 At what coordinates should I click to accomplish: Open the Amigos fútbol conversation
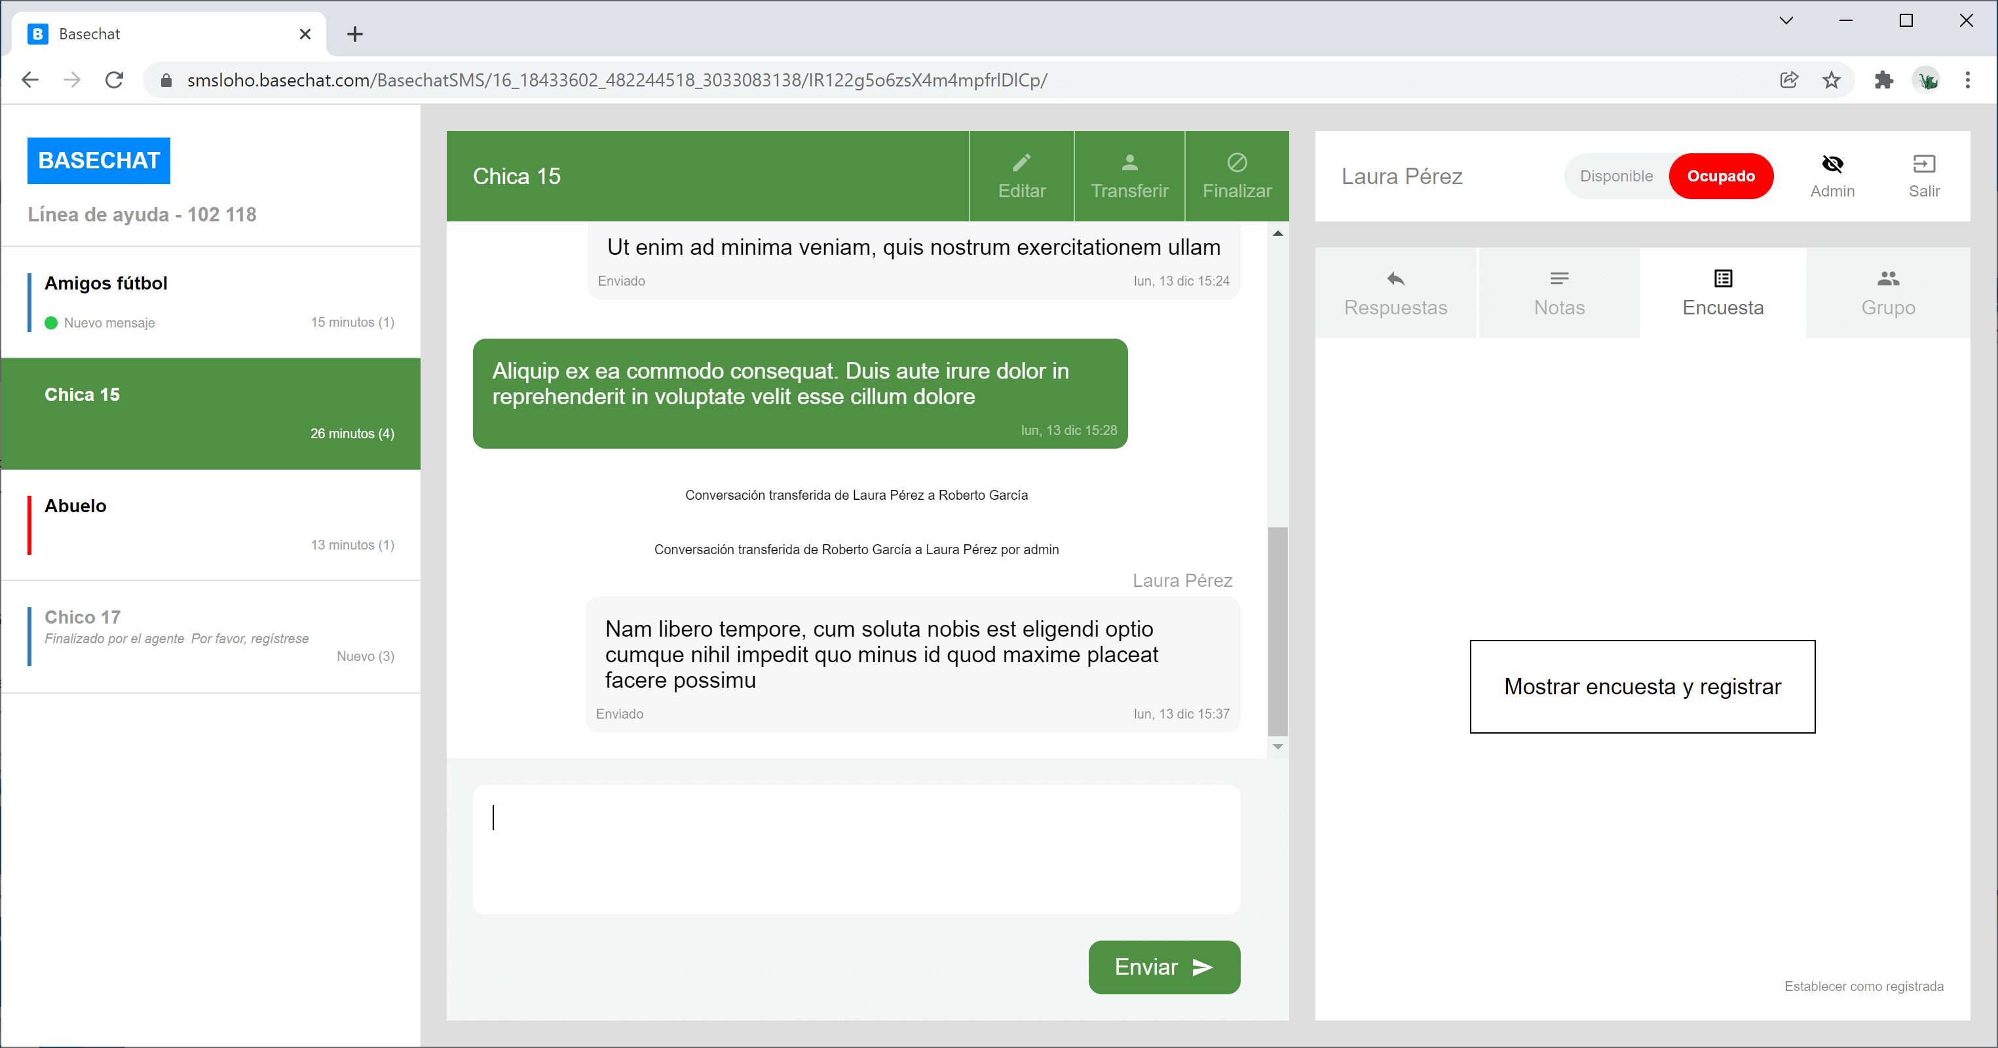[211, 302]
